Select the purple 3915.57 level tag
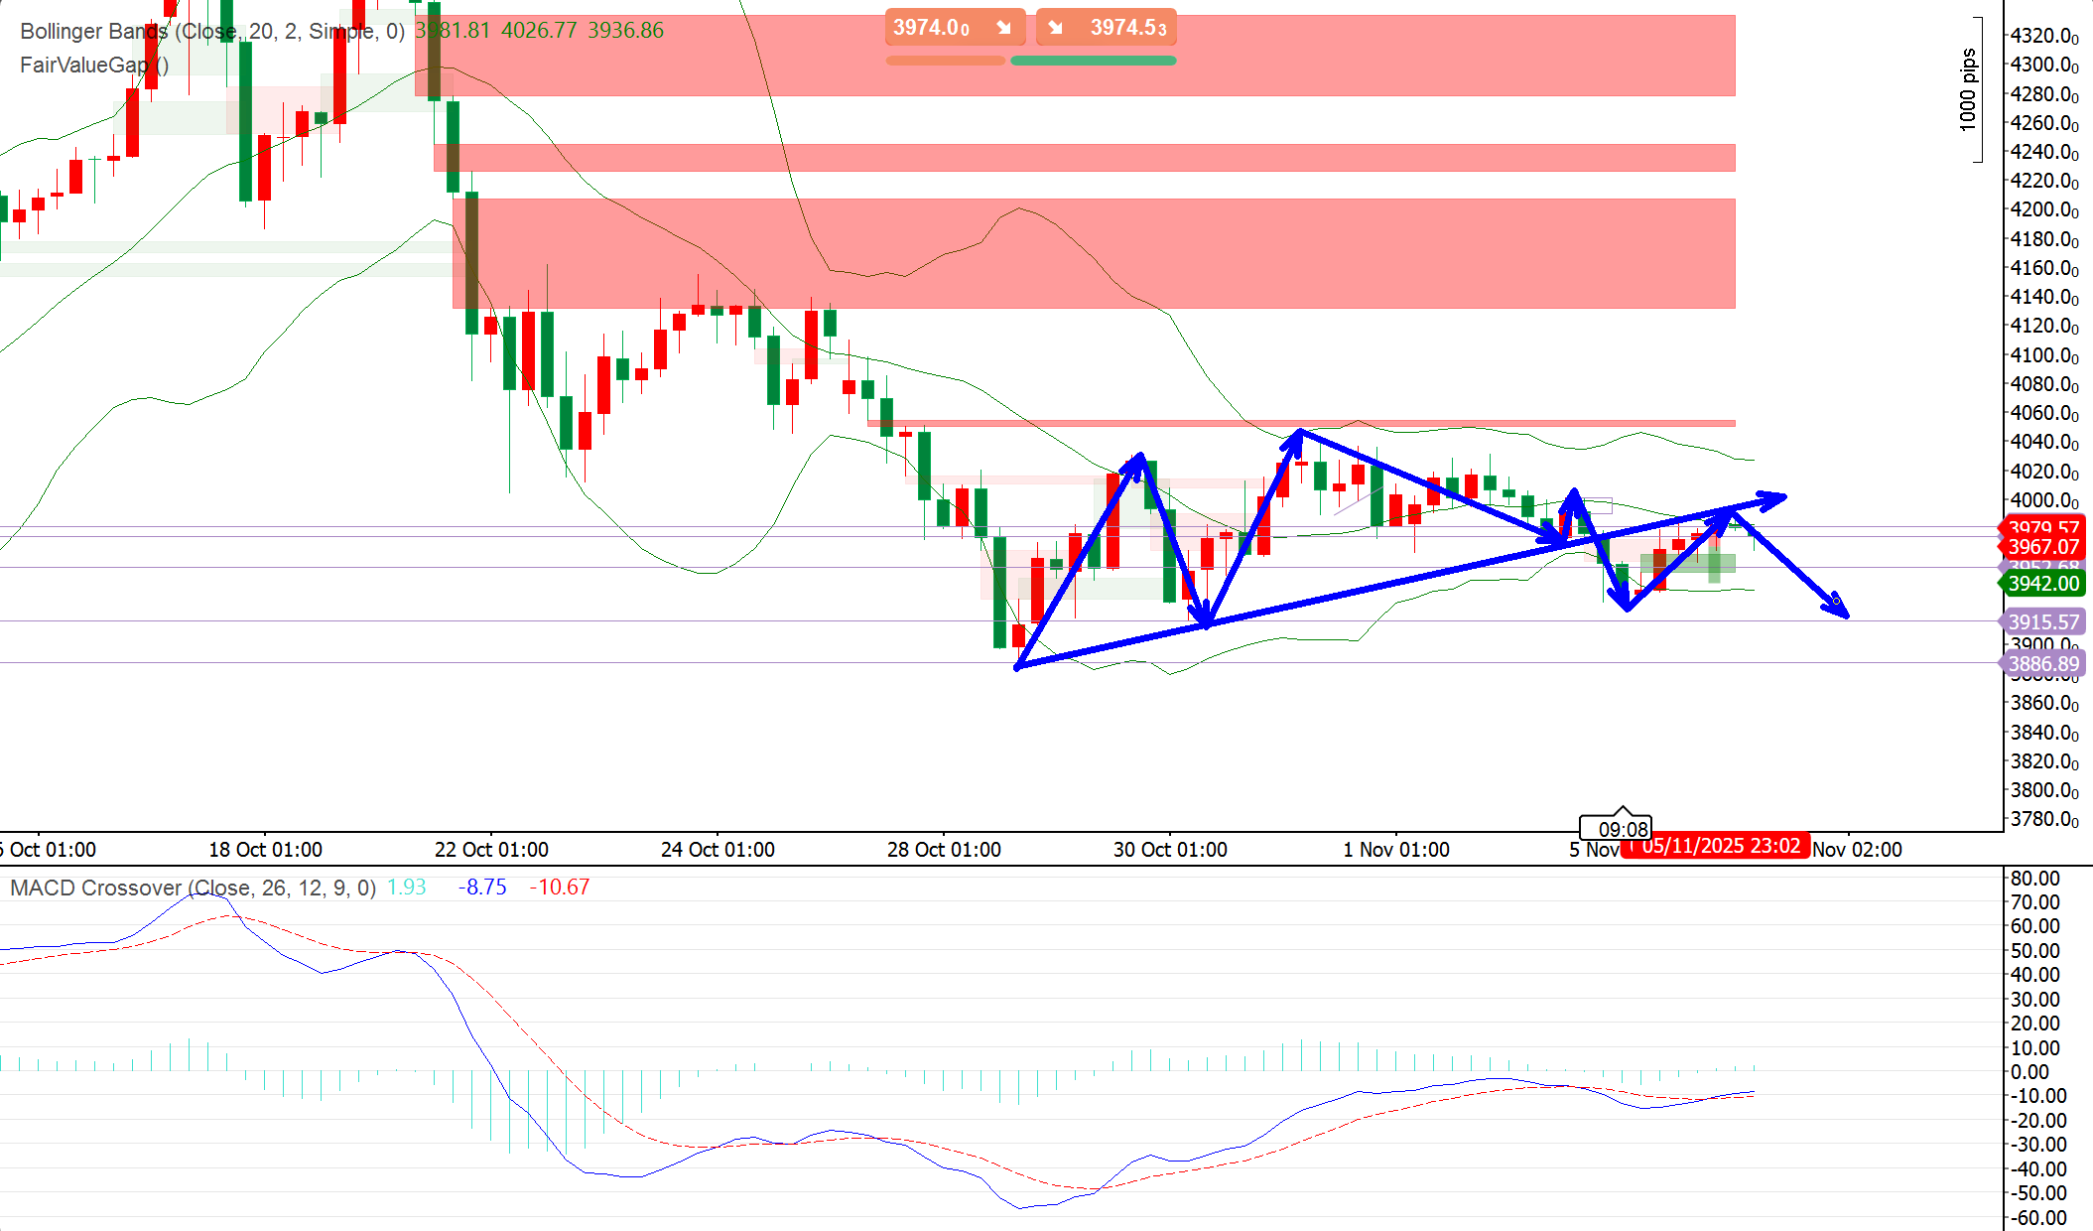2093x1231 pixels. [x=2042, y=622]
